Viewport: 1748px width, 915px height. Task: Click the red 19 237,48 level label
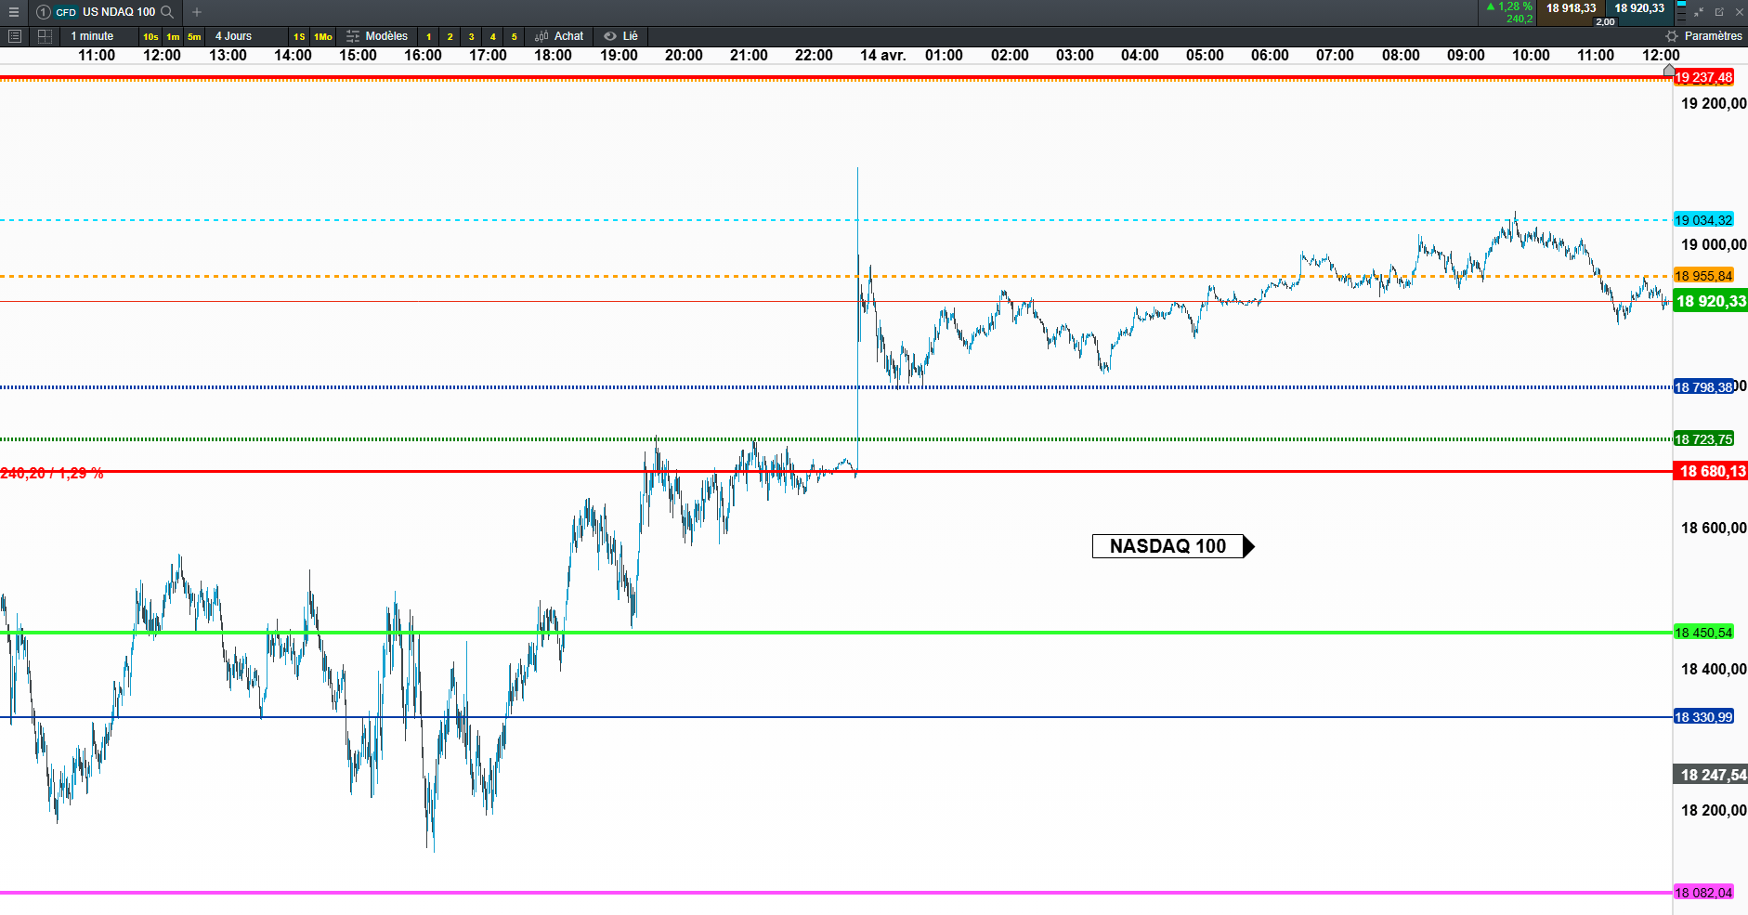(x=1703, y=78)
